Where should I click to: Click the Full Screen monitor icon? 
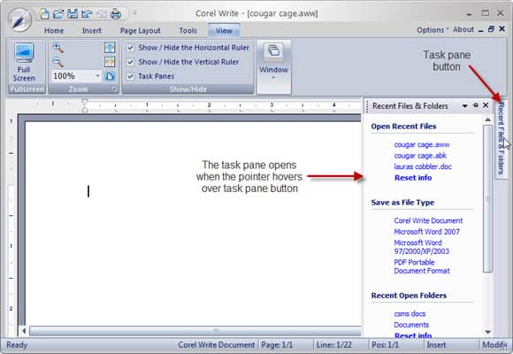coord(24,52)
